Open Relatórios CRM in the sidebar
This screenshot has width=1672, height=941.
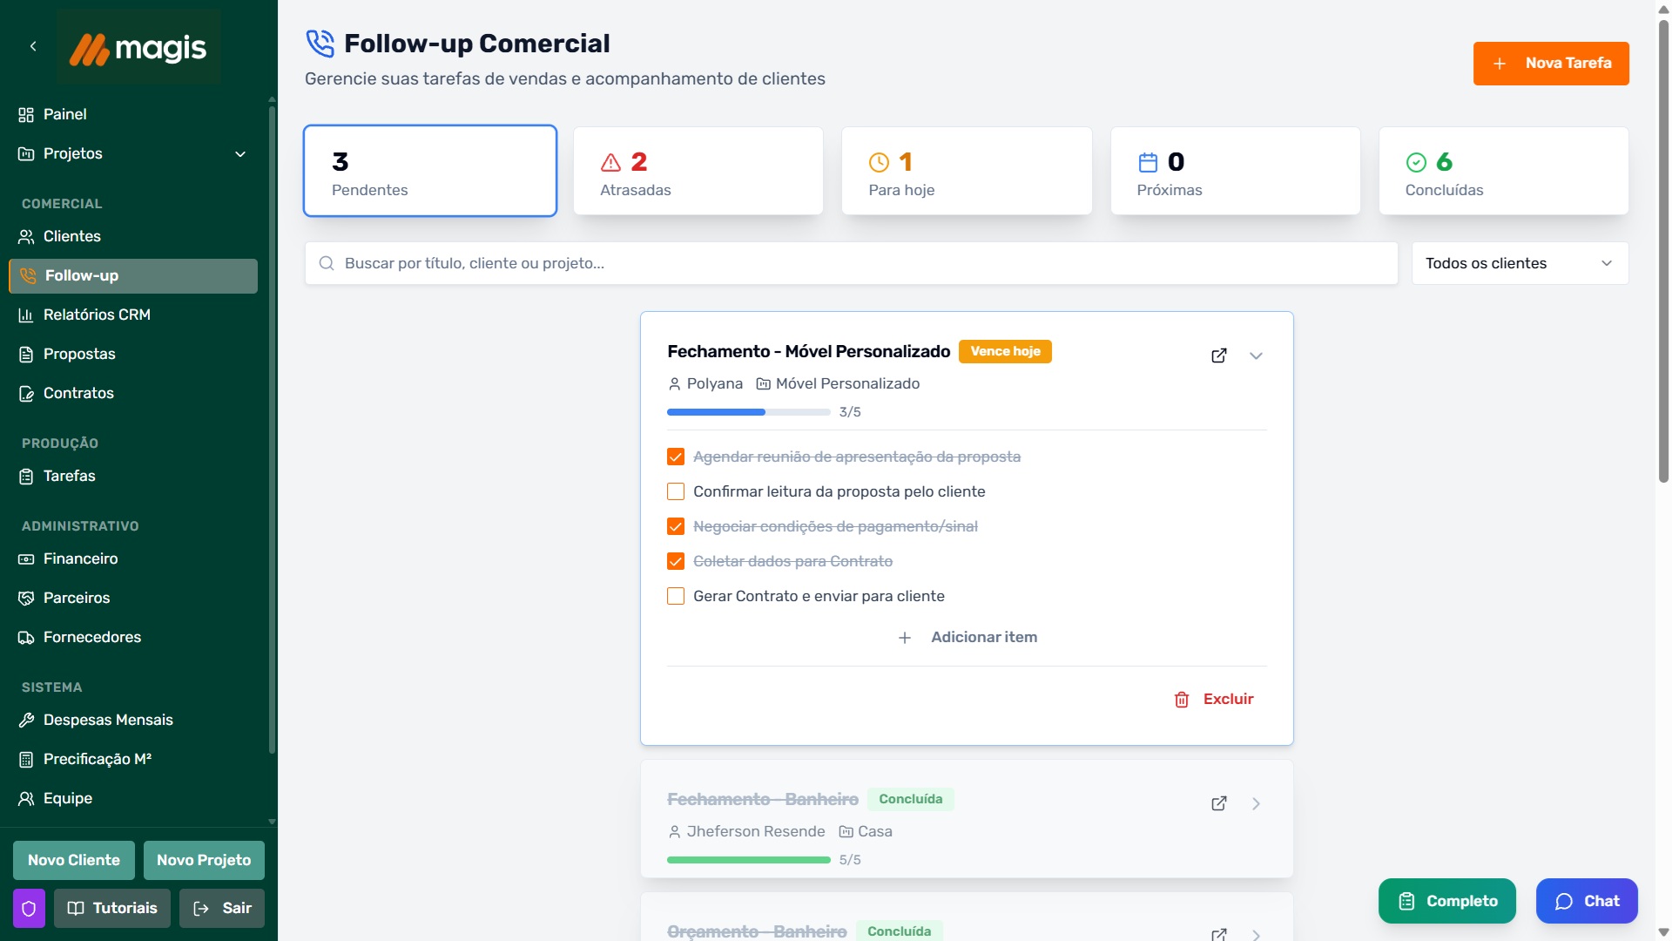97,315
